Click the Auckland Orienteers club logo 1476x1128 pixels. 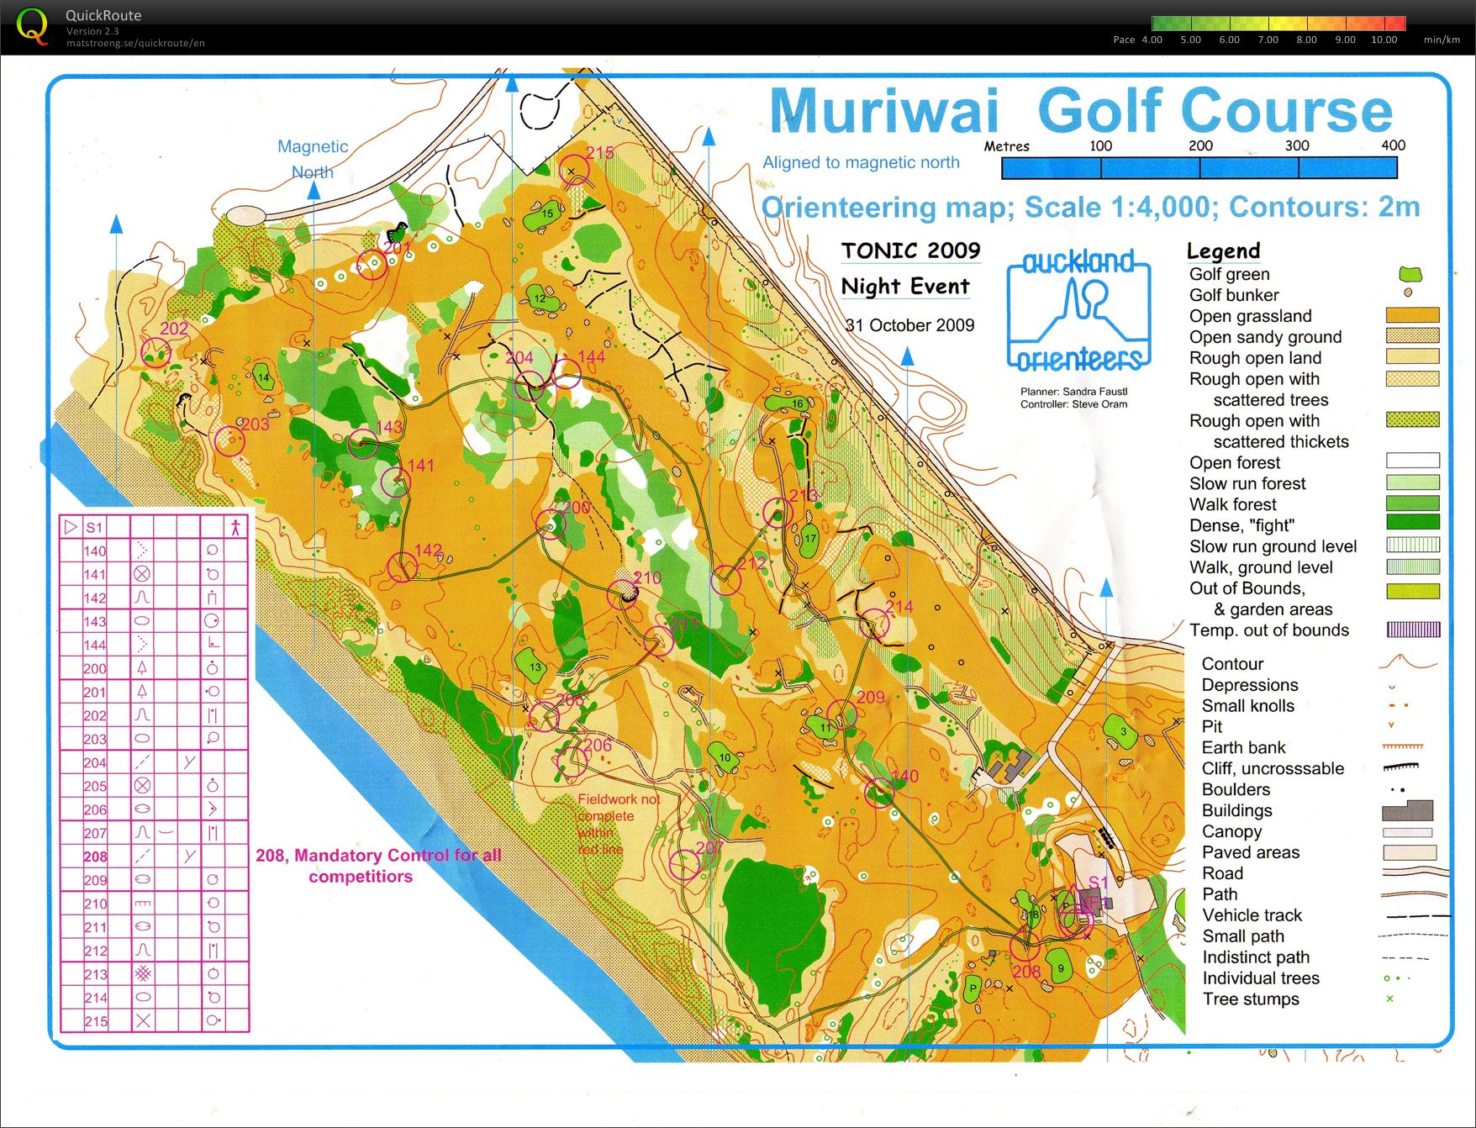click(1079, 311)
